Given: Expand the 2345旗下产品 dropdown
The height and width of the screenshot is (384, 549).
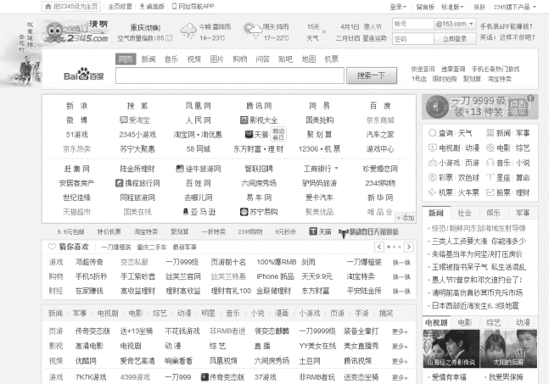Looking at the screenshot, I should [x=515, y=7].
